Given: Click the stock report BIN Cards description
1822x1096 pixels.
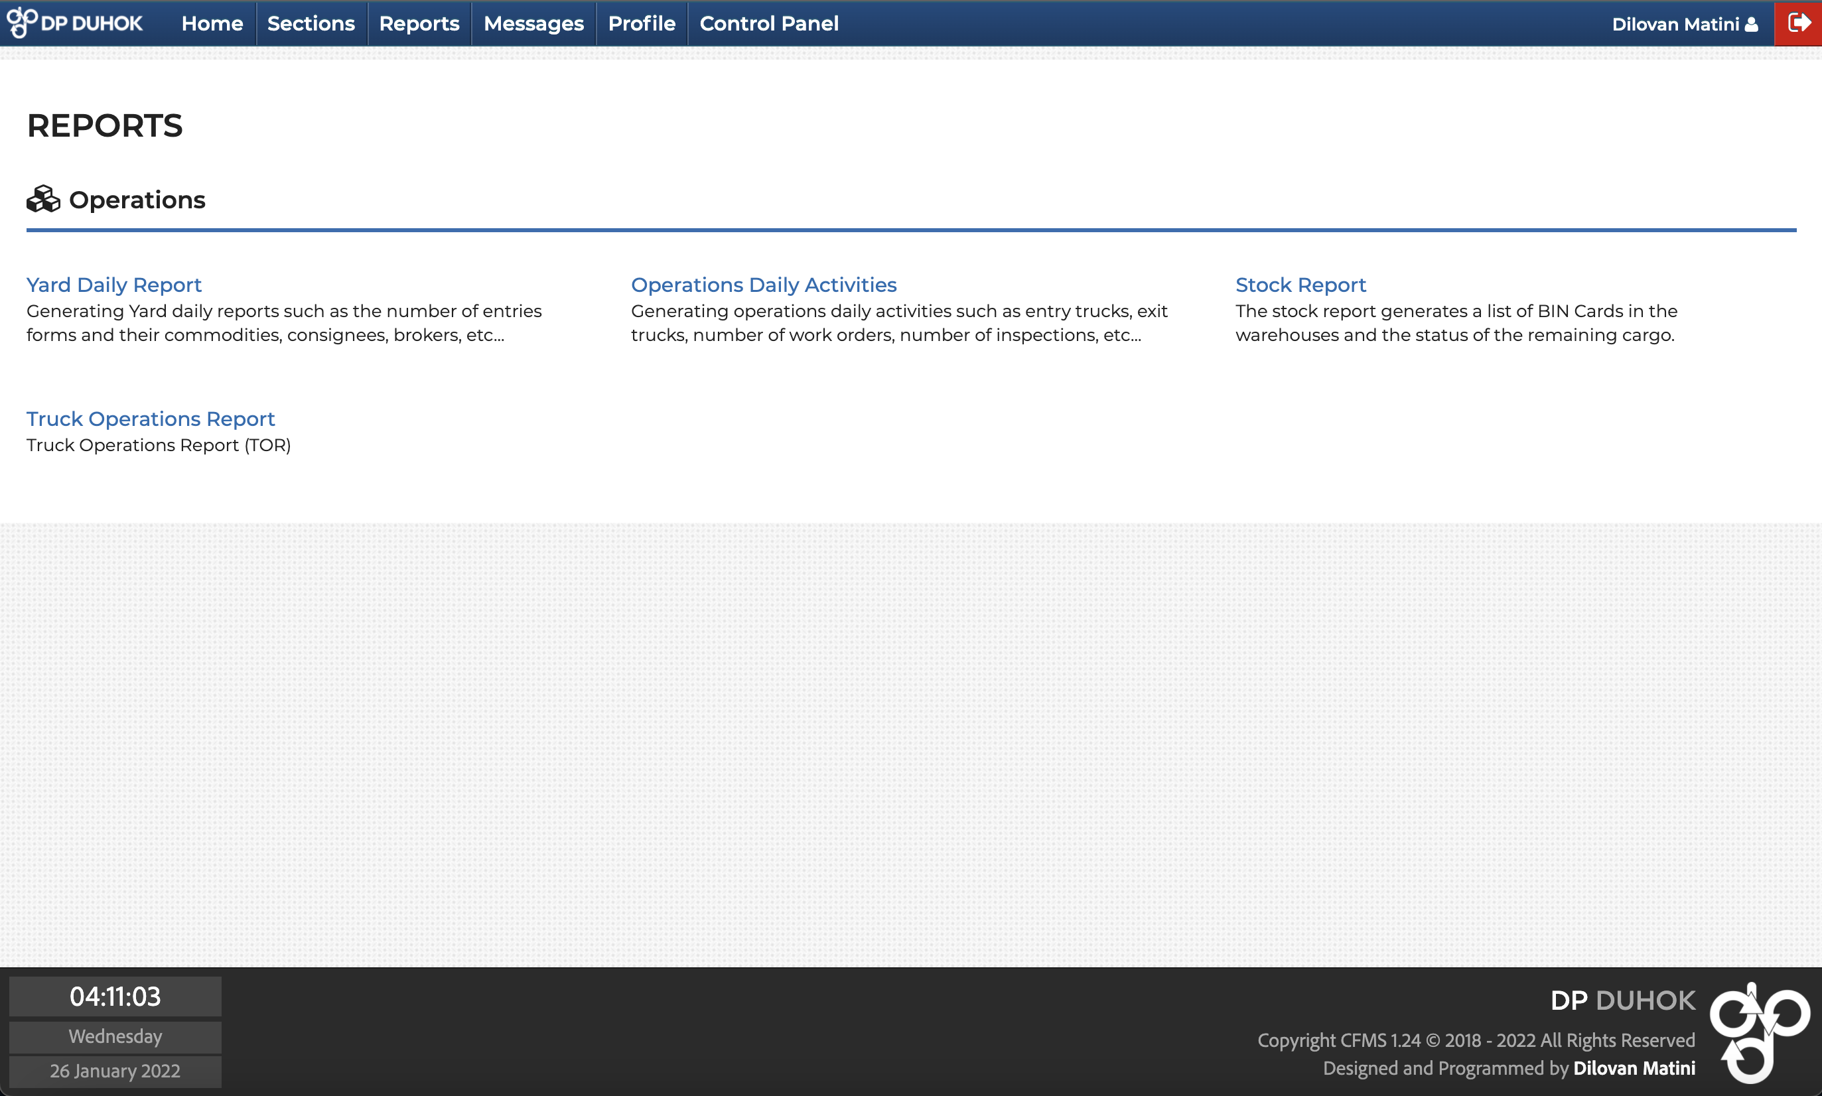Looking at the screenshot, I should pyautogui.click(x=1456, y=322).
